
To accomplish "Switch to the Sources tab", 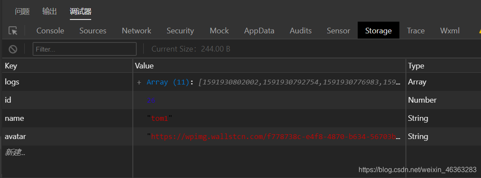I will point(93,31).
